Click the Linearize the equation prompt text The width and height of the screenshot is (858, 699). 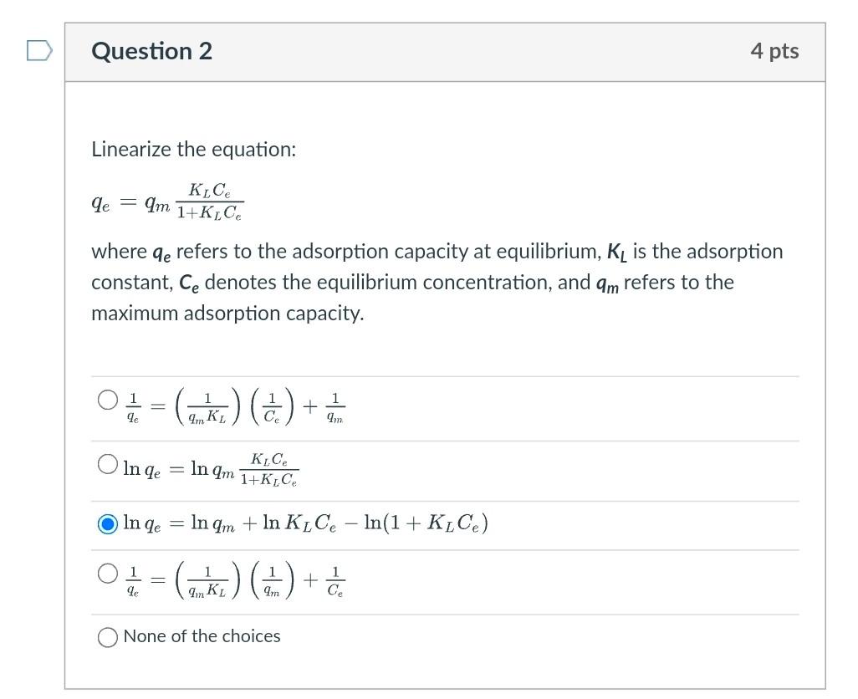click(x=194, y=150)
